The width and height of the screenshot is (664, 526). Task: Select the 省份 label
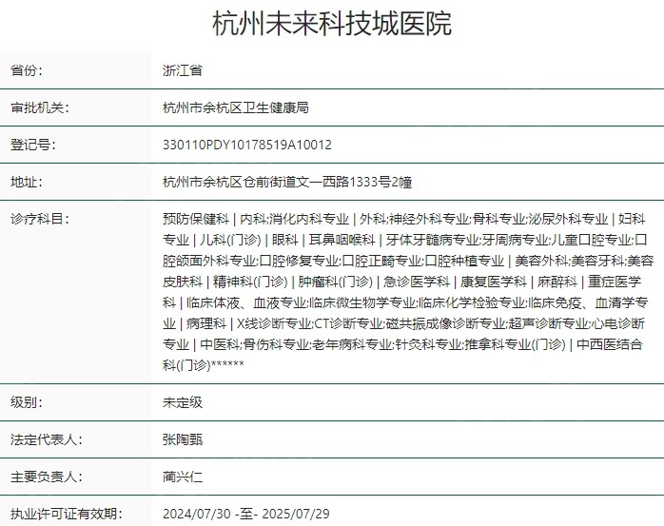27,70
